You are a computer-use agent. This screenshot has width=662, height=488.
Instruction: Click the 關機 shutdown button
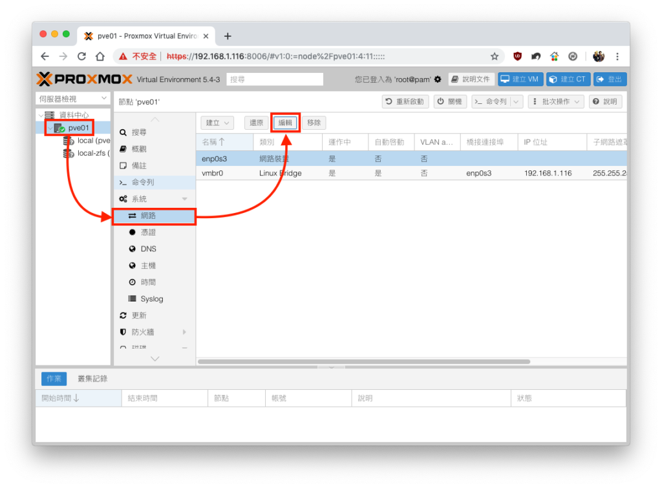click(449, 101)
